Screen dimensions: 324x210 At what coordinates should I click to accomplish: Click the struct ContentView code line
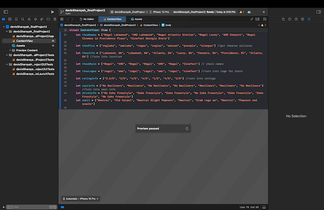point(90,30)
